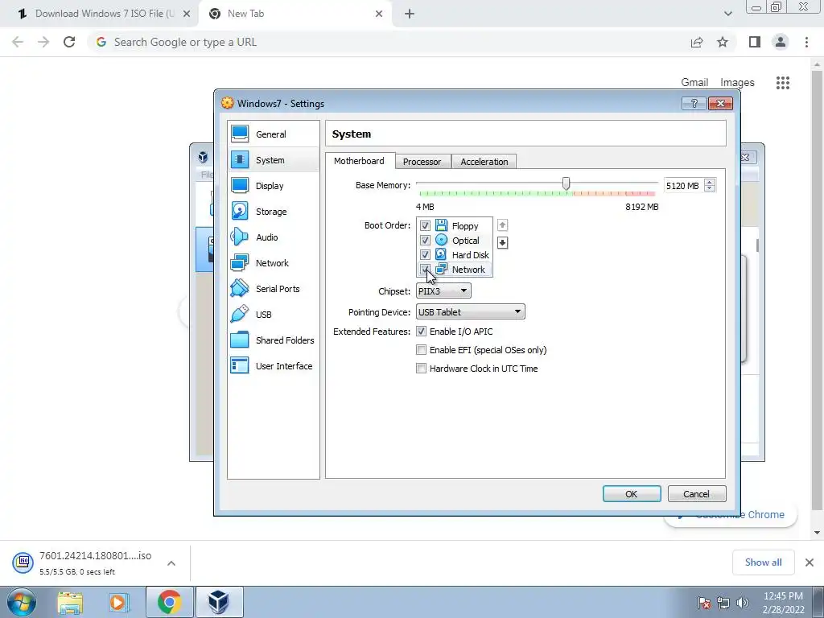Adjust Base Memory spinner arrows
The image size is (824, 618).
tap(710, 186)
